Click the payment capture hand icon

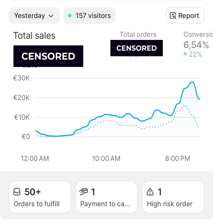click(x=84, y=192)
